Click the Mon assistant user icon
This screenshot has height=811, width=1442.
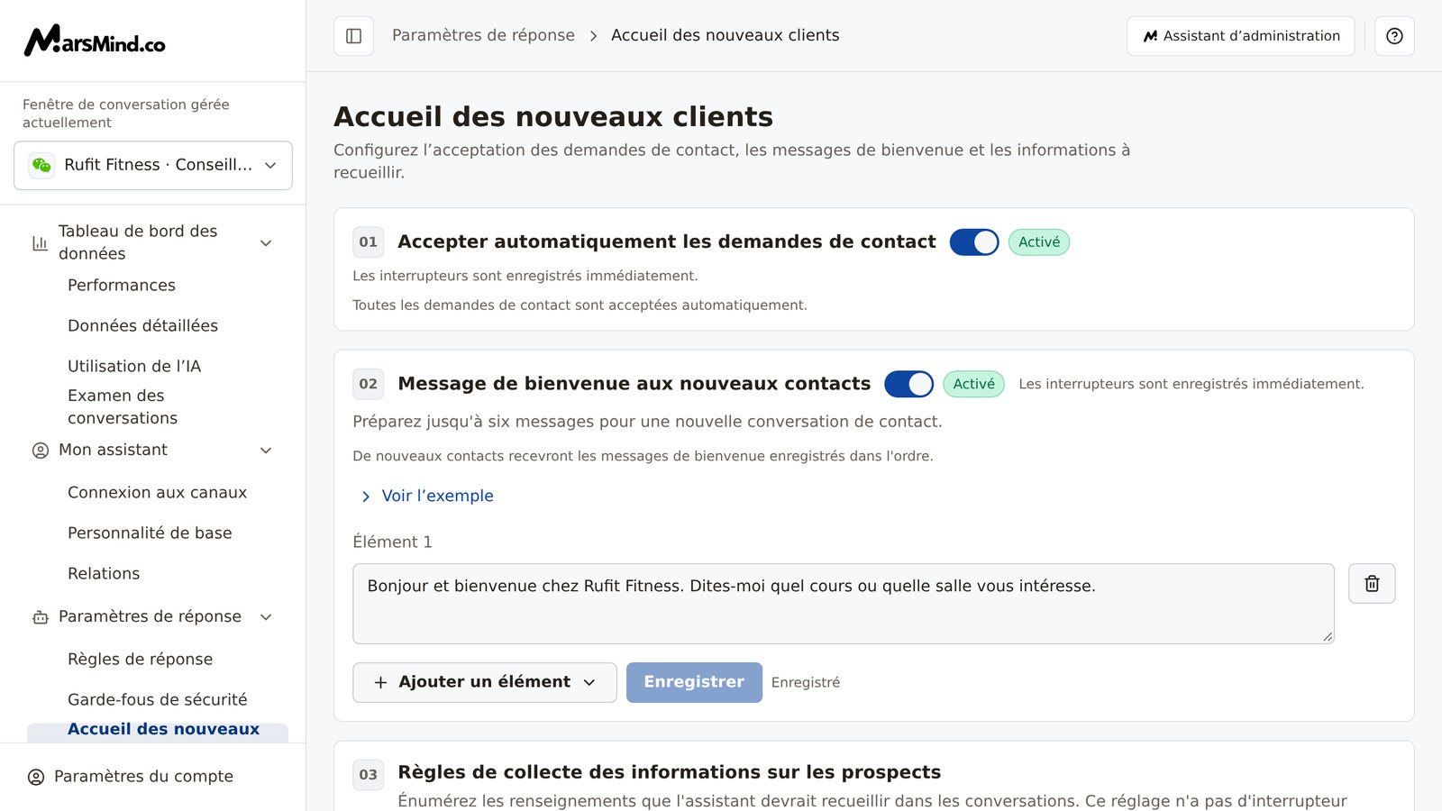point(40,451)
